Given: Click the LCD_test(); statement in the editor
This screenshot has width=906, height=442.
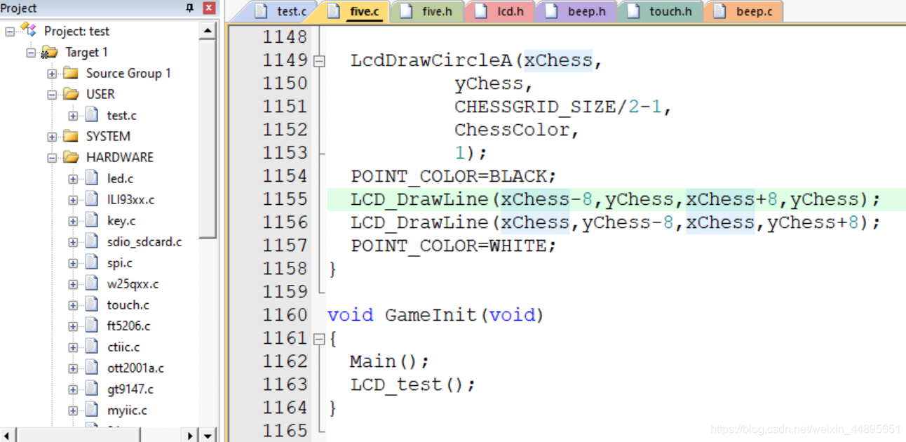Looking at the screenshot, I should [413, 384].
